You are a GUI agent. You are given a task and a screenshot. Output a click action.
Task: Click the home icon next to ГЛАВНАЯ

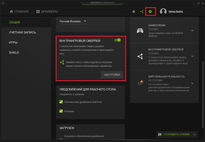click(x=11, y=12)
